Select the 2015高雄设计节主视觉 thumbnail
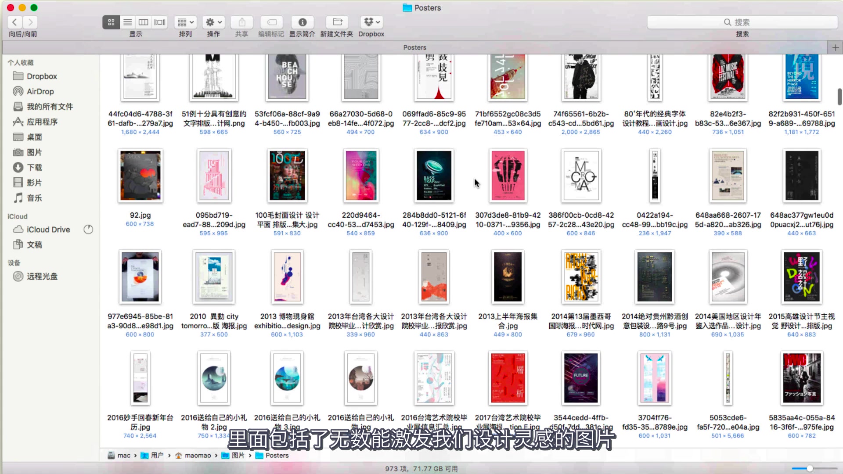Viewport: 843px width, 474px height. pos(802,277)
